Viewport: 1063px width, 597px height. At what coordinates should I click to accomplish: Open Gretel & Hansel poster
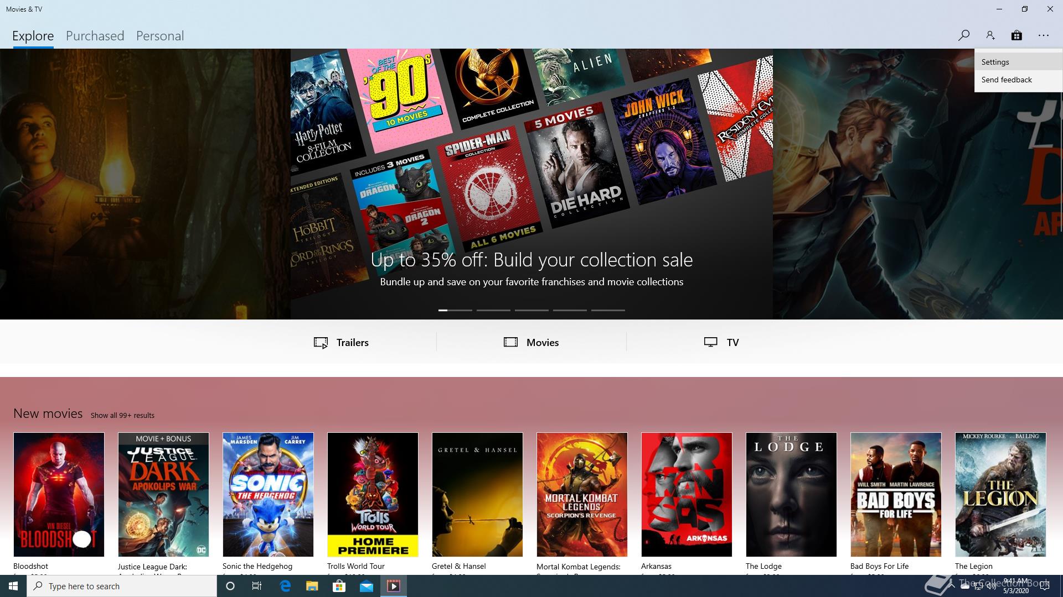coord(477,494)
